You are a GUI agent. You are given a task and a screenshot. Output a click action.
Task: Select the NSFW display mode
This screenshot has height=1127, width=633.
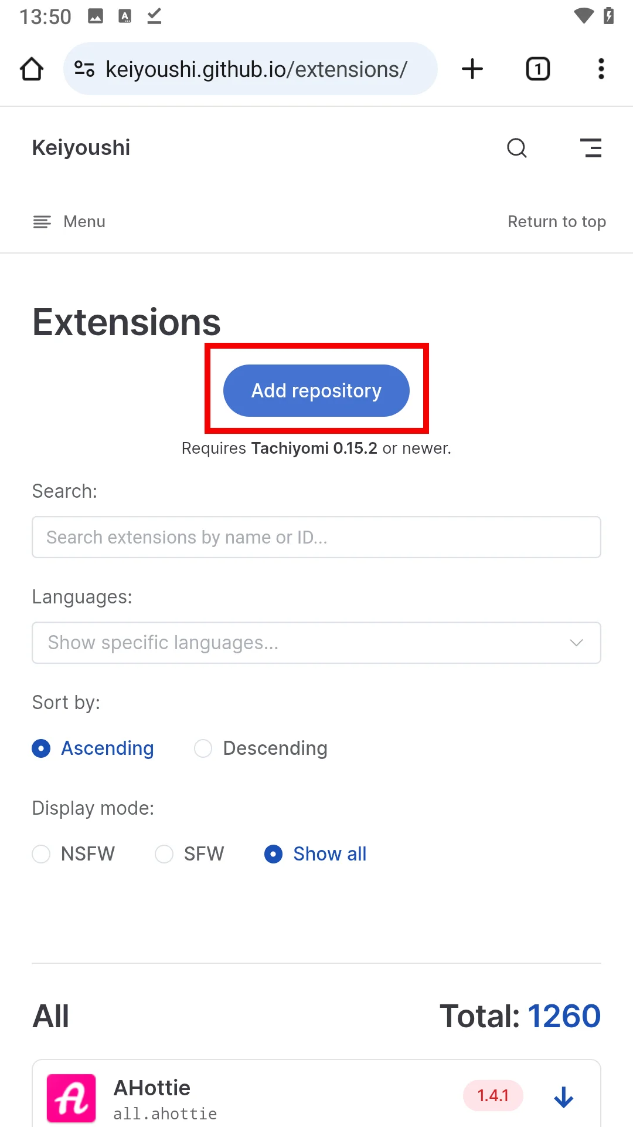[41, 854]
